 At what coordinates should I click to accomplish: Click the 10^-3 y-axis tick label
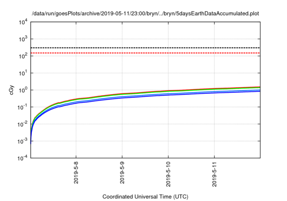23,141
